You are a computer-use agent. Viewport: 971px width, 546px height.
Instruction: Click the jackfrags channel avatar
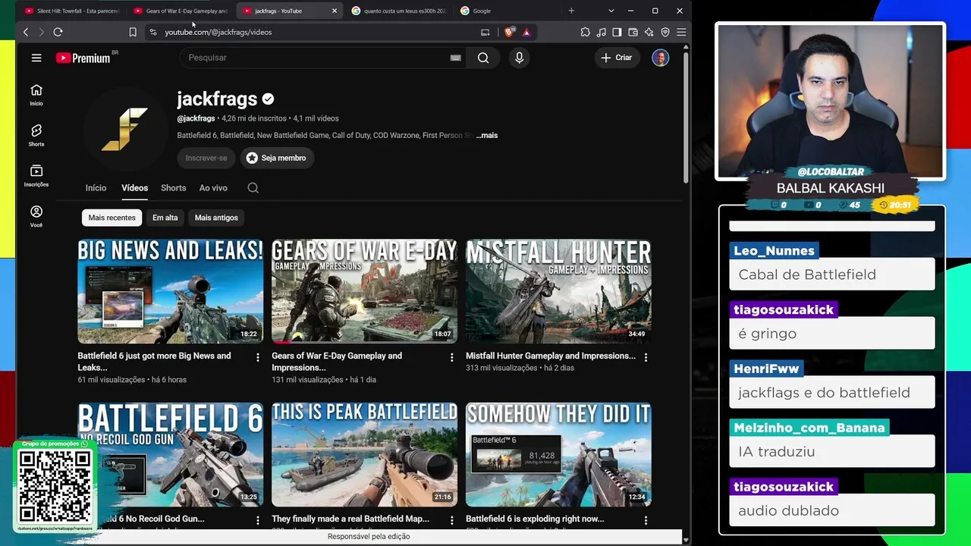125,130
